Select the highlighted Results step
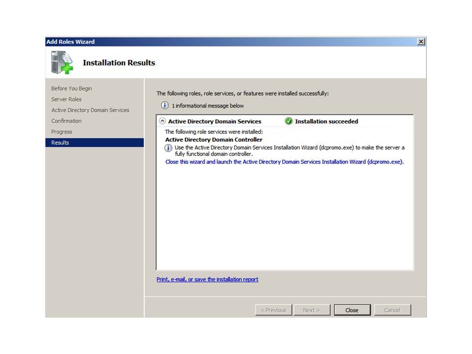Image resolution: width=472 pixels, height=354 pixels. click(x=60, y=143)
